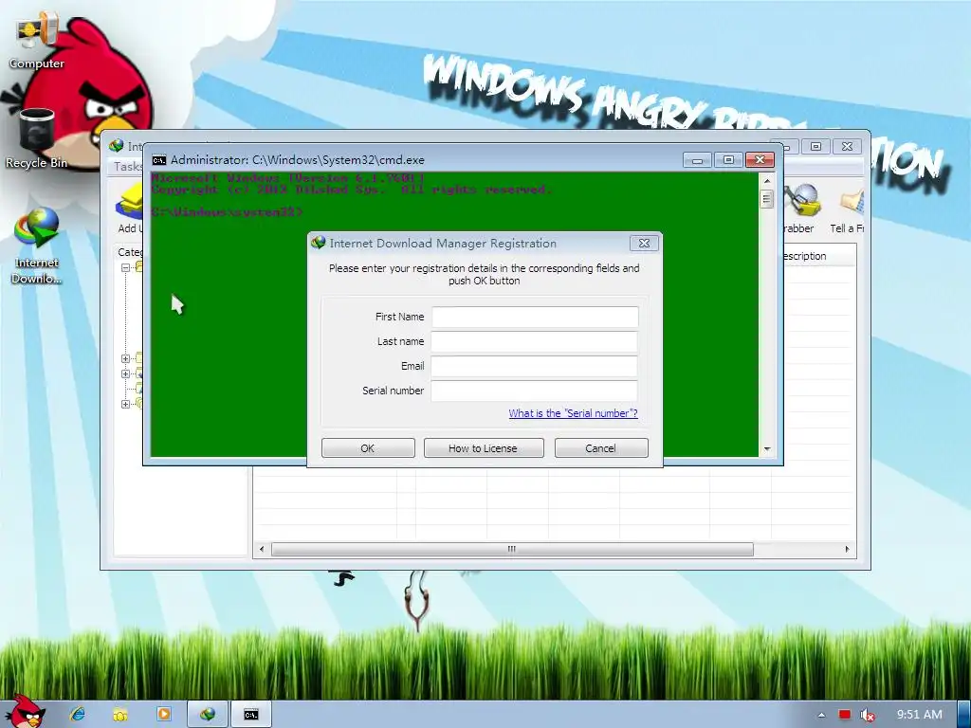Screen dimensions: 971x728
Task: Open Internet Explorer from the taskbar
Action: coord(78,714)
